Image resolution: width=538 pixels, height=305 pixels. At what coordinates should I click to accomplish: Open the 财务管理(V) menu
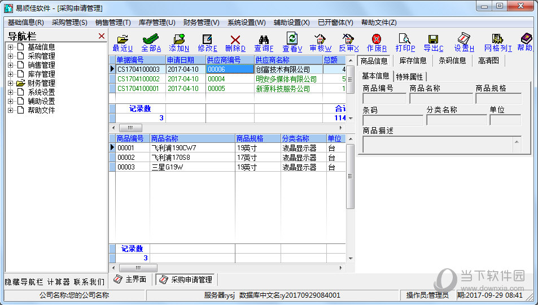pos(201,23)
